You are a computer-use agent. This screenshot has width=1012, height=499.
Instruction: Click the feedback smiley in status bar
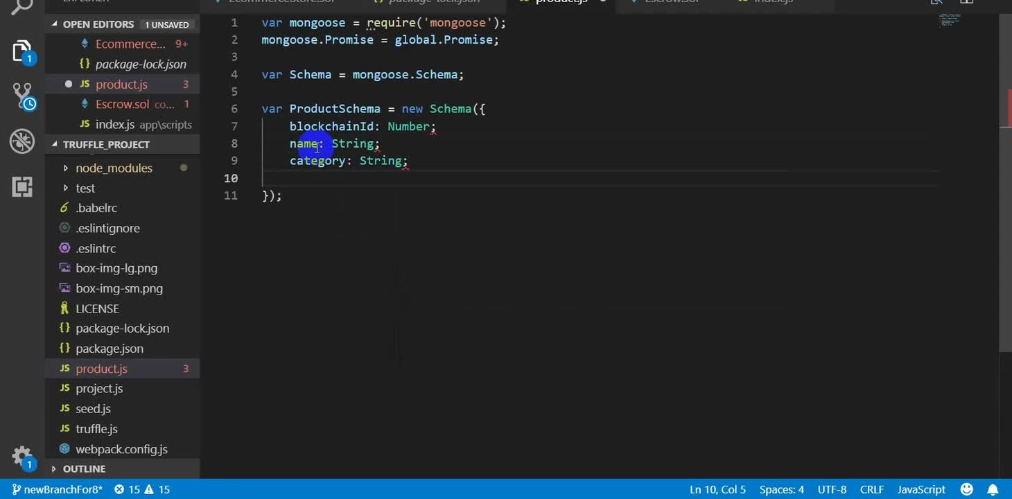pyautogui.click(x=967, y=489)
